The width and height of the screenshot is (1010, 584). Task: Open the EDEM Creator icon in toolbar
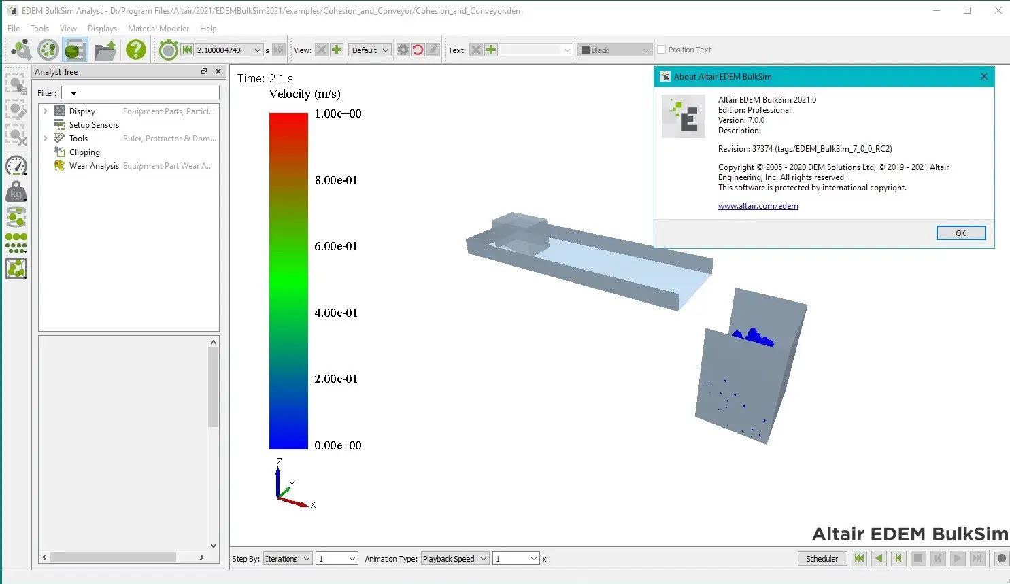[x=21, y=50]
